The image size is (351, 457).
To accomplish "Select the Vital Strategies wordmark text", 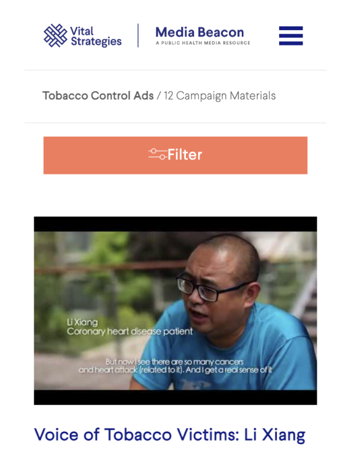I will click(96, 36).
